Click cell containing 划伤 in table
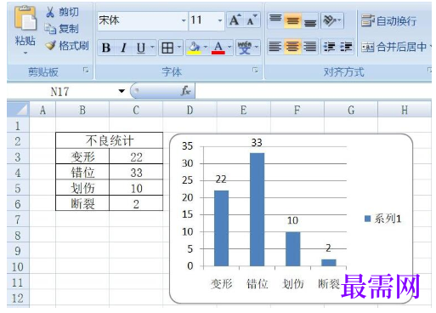 [82, 188]
